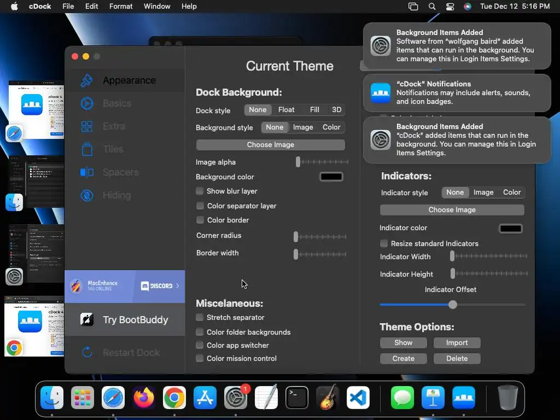Open Finder from the Dock
Image resolution: width=560 pixels, height=420 pixels.
pyautogui.click(x=52, y=398)
